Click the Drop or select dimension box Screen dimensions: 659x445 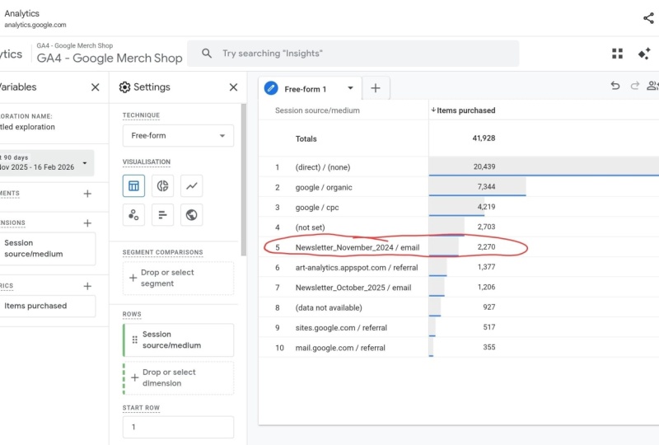click(x=179, y=377)
